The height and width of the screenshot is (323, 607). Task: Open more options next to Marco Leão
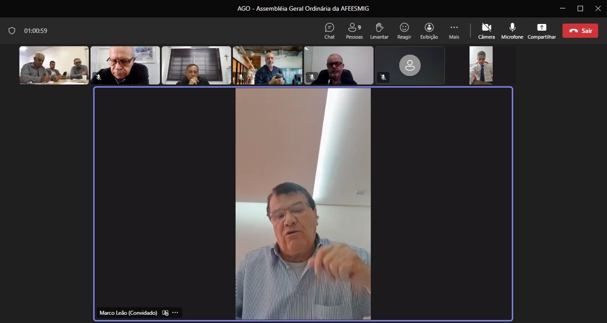click(175, 313)
